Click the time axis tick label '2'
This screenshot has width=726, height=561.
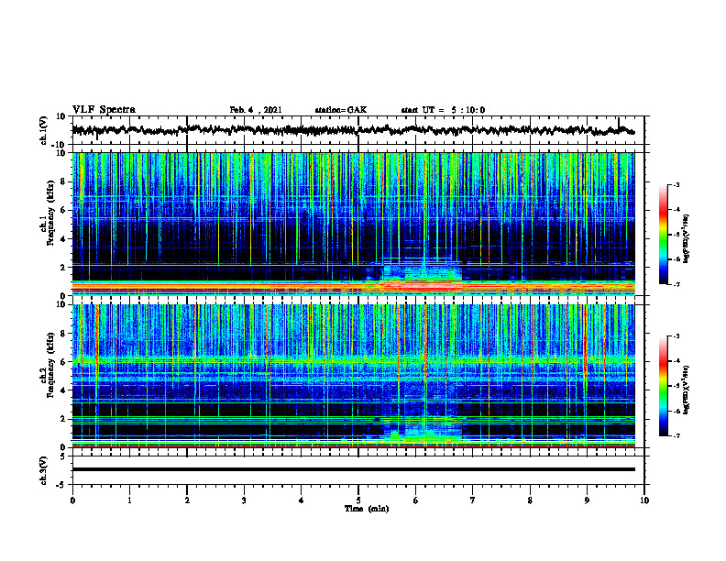coord(187,500)
